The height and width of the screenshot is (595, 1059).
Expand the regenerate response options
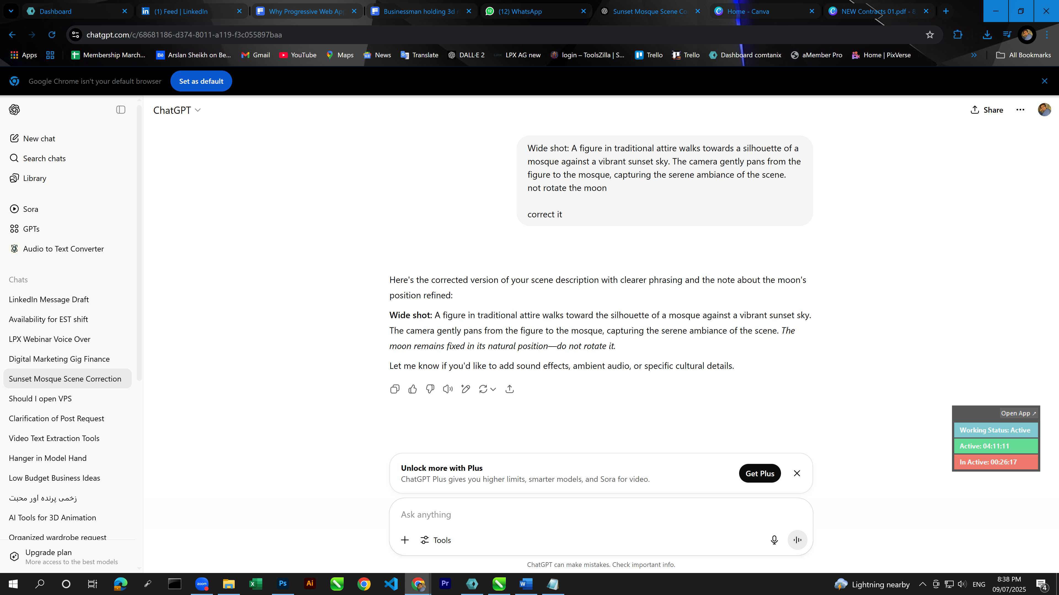tap(493, 389)
